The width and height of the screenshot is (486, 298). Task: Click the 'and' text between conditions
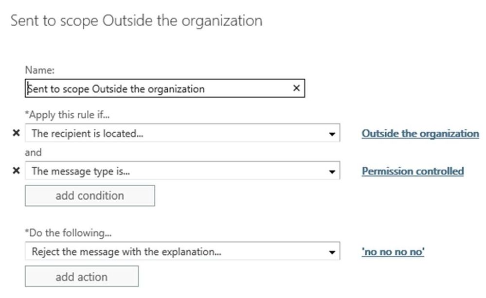pos(33,152)
